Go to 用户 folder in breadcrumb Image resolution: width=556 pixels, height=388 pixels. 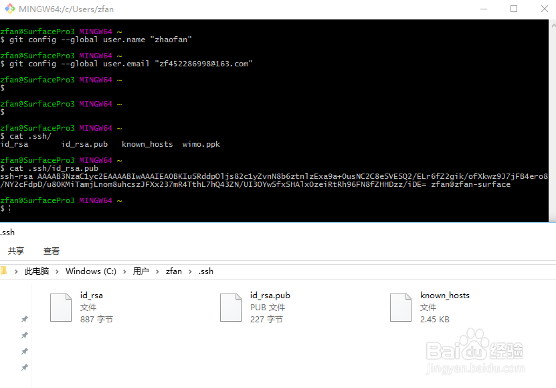pyautogui.click(x=141, y=271)
